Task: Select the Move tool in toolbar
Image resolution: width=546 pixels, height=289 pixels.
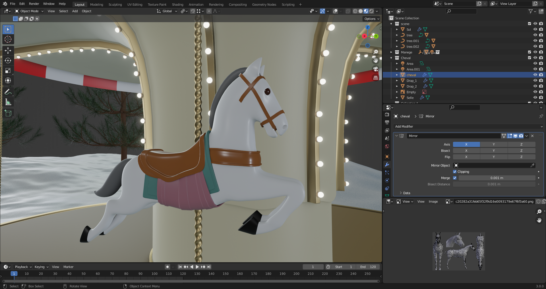Action: (8, 51)
